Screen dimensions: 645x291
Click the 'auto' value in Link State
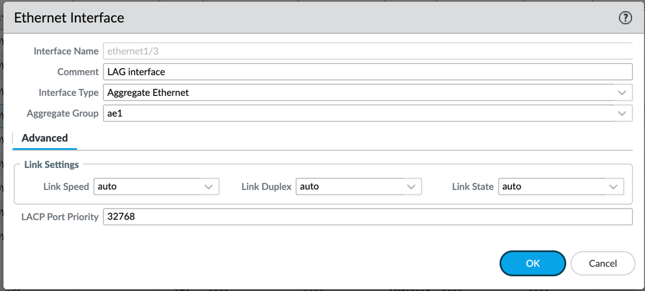[512, 187]
